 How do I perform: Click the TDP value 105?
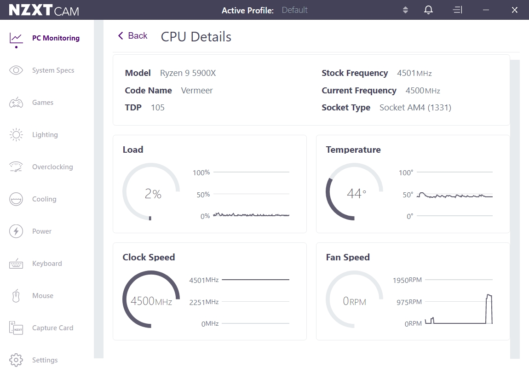(x=158, y=108)
